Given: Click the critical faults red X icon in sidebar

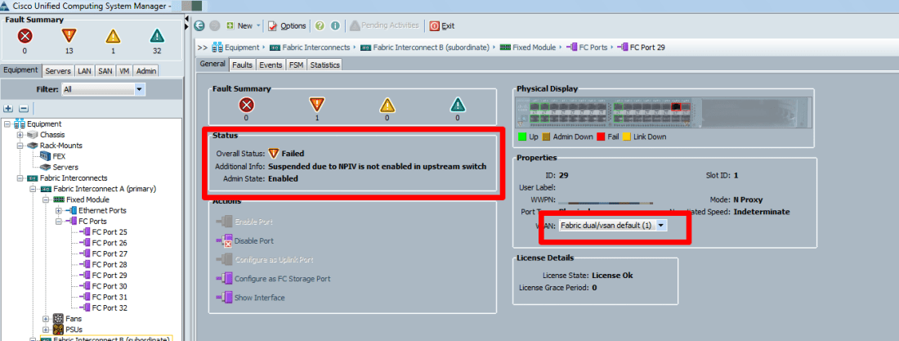Looking at the screenshot, I should coord(24,36).
